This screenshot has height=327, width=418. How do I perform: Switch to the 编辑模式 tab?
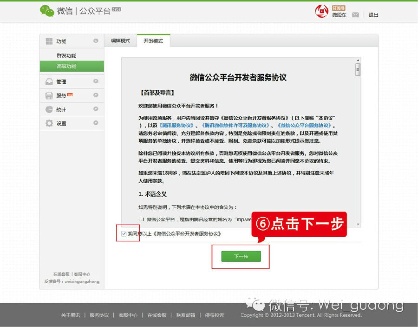coord(120,41)
